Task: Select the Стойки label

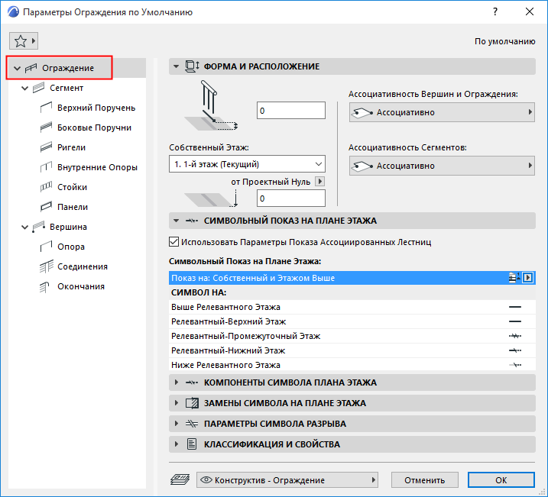Action: (72, 187)
